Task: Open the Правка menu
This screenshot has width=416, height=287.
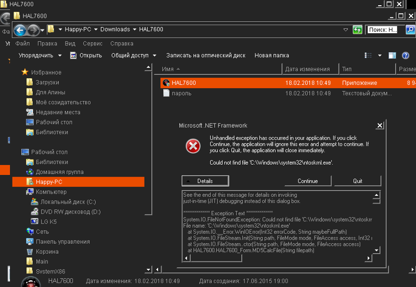Action: 47,43
